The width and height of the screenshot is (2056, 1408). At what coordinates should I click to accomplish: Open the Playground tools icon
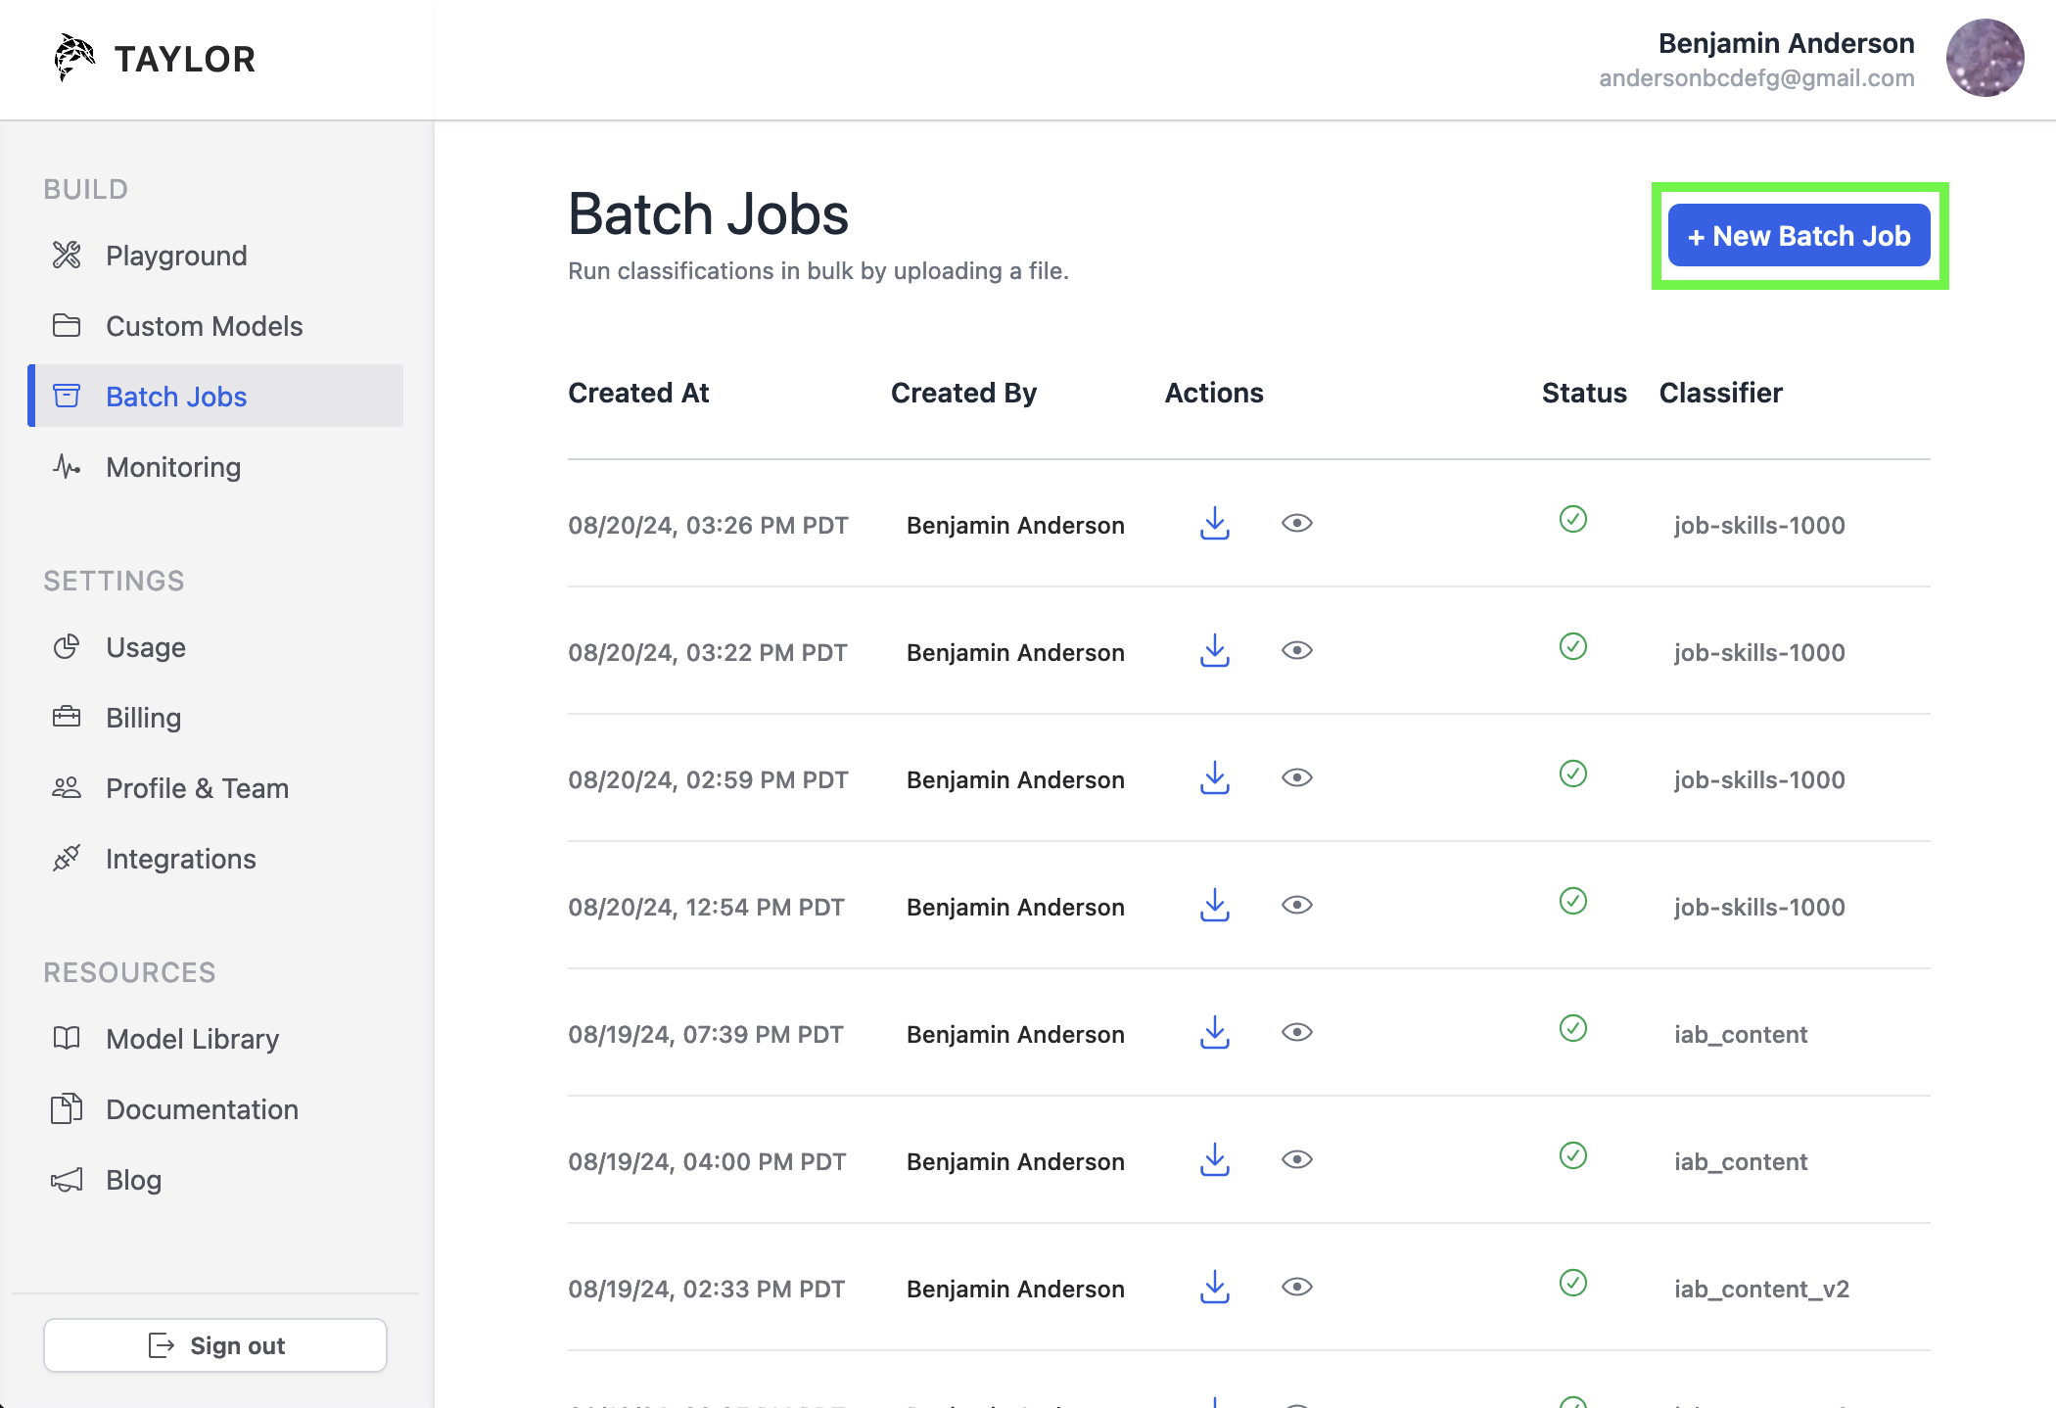click(x=67, y=255)
